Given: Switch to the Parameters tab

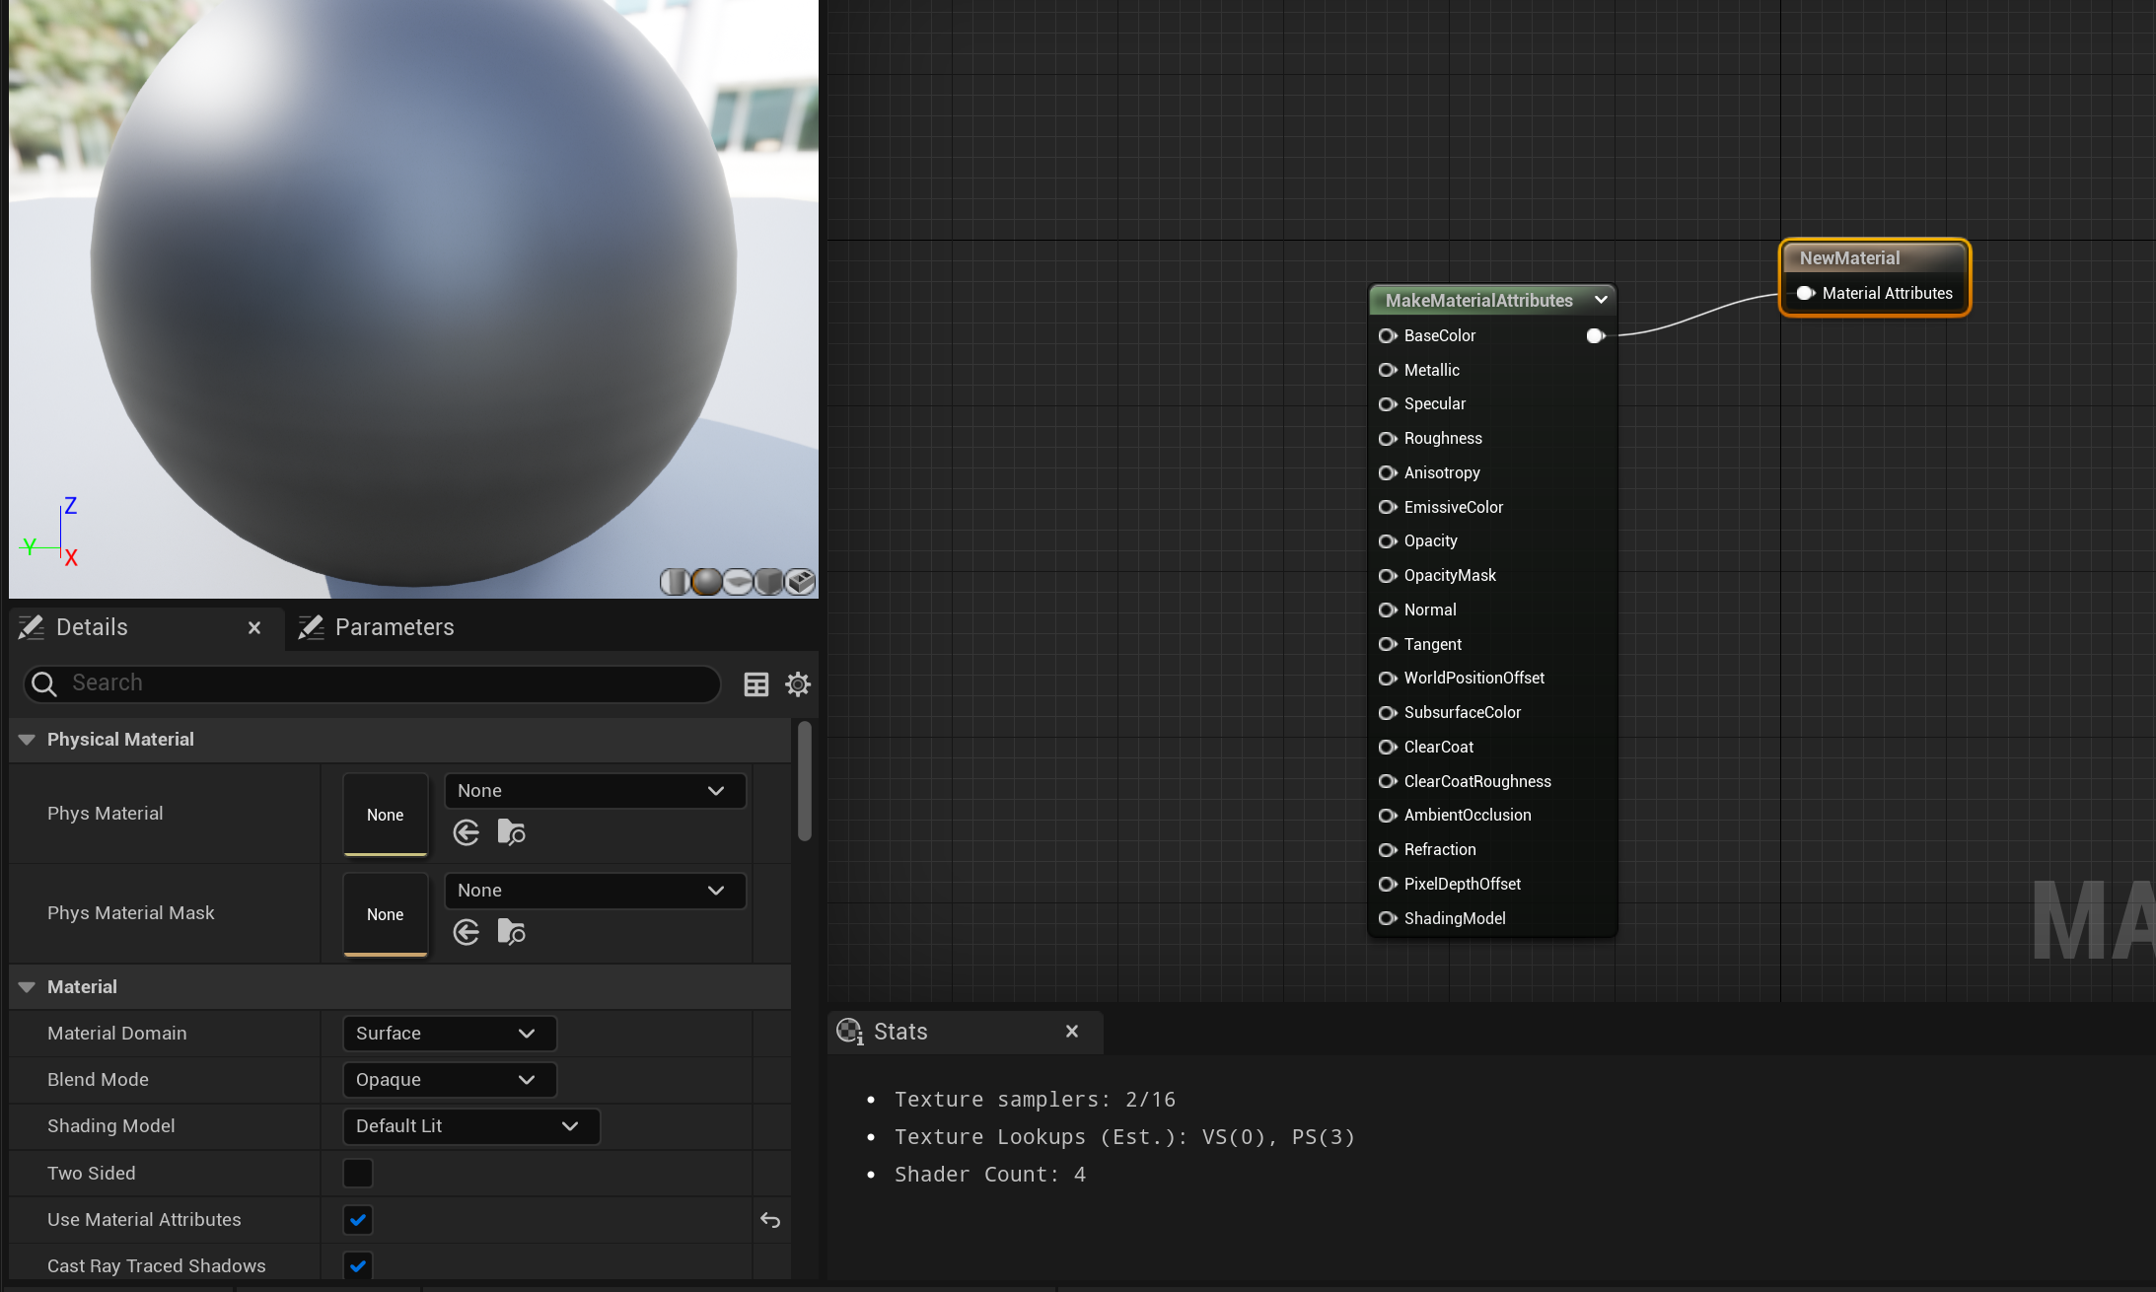Looking at the screenshot, I should [x=394, y=627].
